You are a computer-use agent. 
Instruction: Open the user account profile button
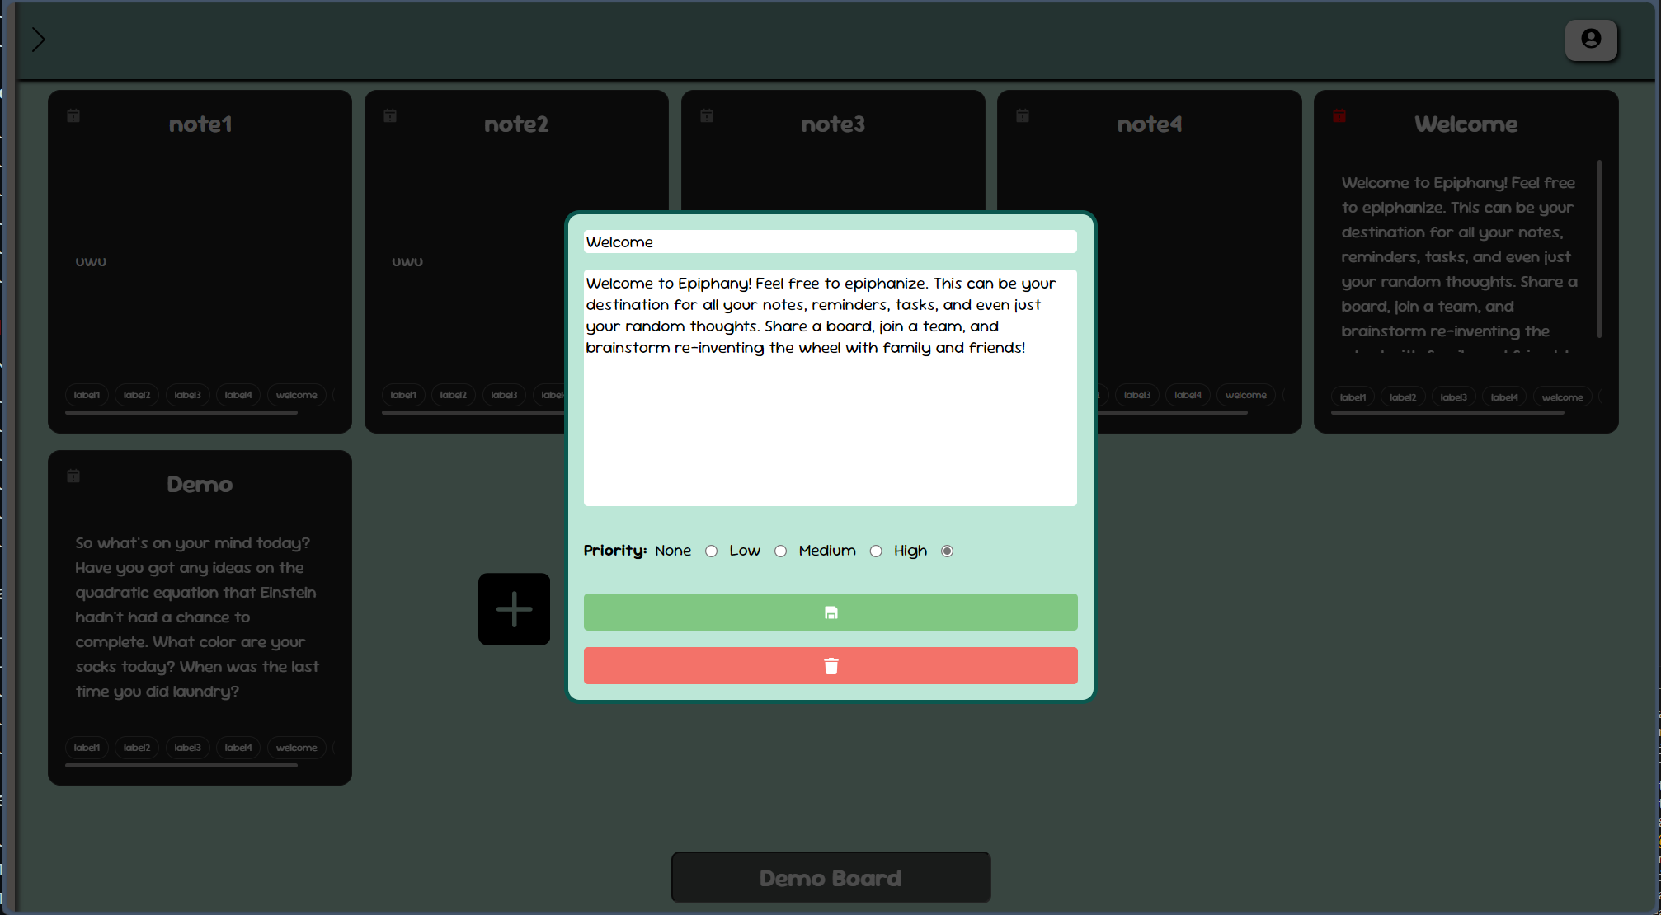coord(1591,39)
